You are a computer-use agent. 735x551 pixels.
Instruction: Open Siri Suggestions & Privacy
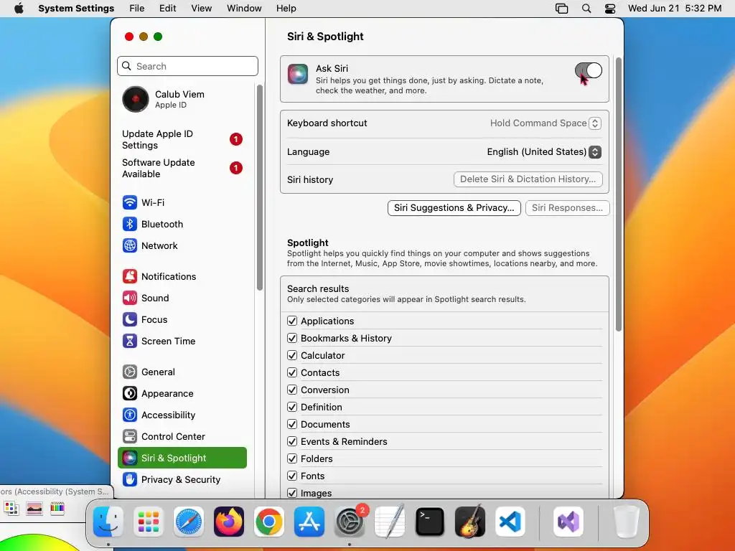coord(454,208)
